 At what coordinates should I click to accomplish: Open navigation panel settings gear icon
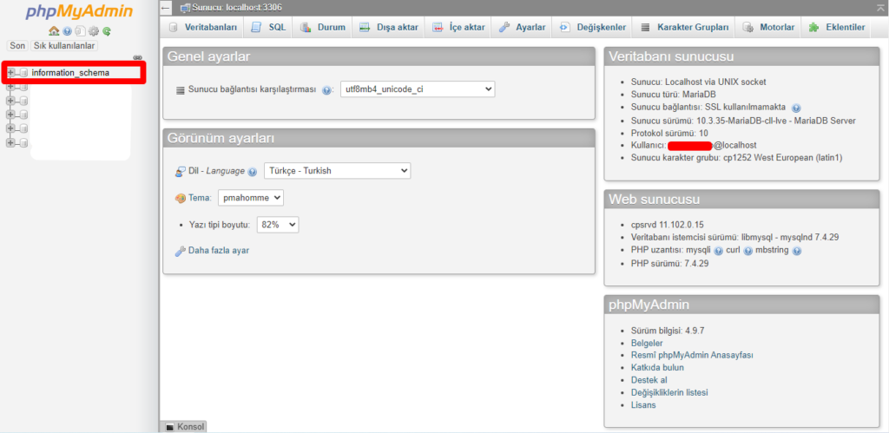93,31
